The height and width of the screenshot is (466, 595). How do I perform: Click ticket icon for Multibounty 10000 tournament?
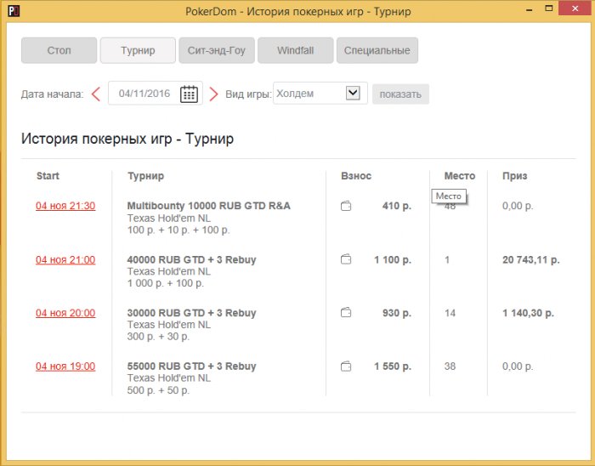pos(346,206)
